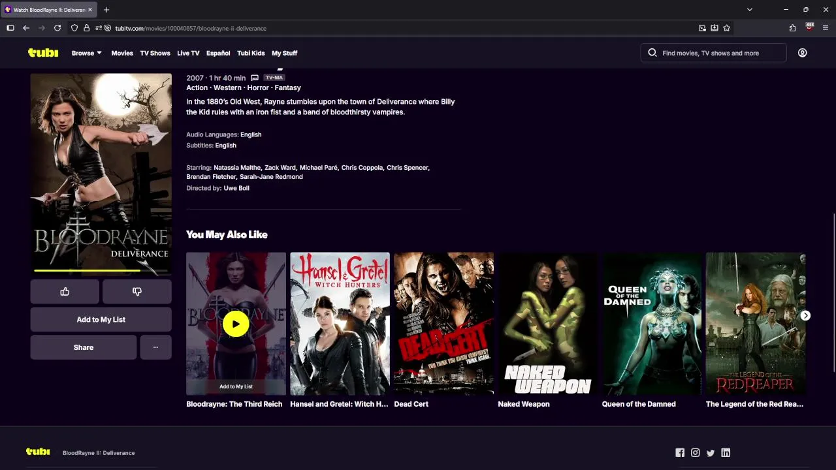Expand the Browse dropdown menu

click(87, 53)
